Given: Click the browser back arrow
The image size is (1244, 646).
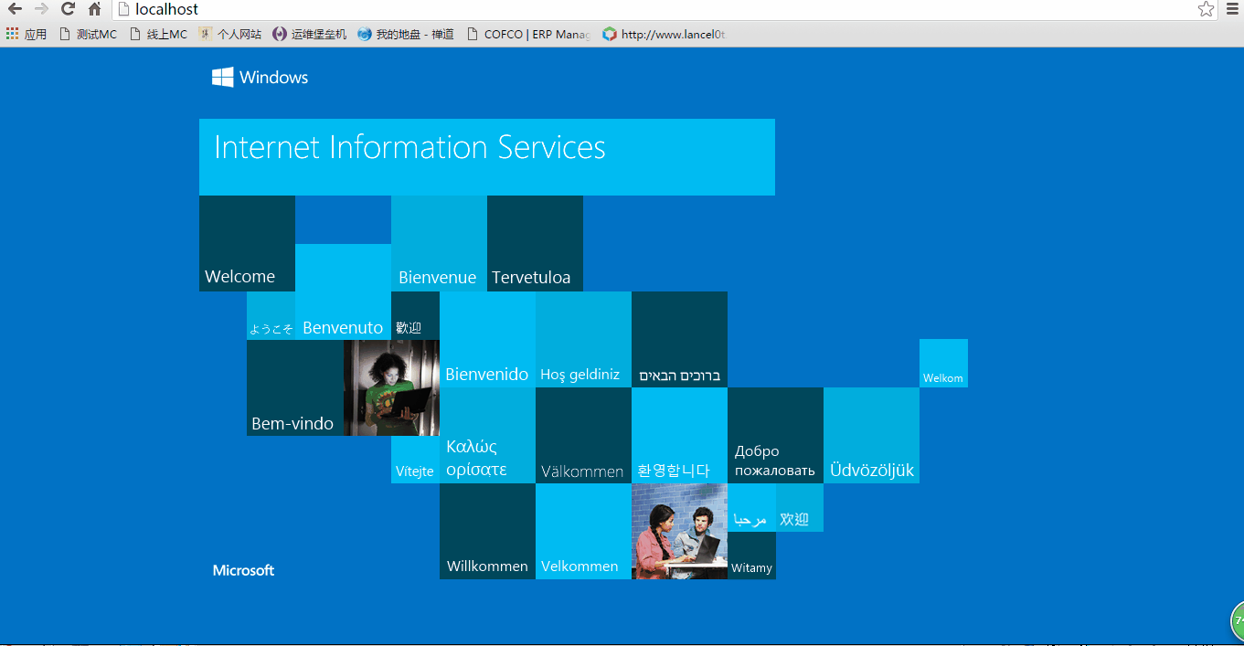Looking at the screenshot, I should coord(15,9).
